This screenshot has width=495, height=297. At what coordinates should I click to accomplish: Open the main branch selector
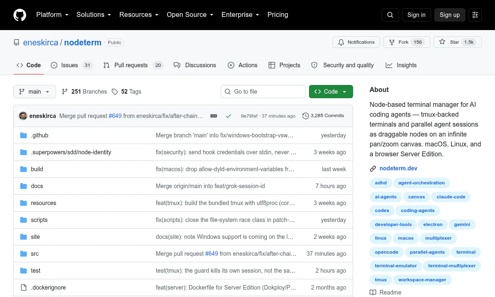(x=35, y=92)
